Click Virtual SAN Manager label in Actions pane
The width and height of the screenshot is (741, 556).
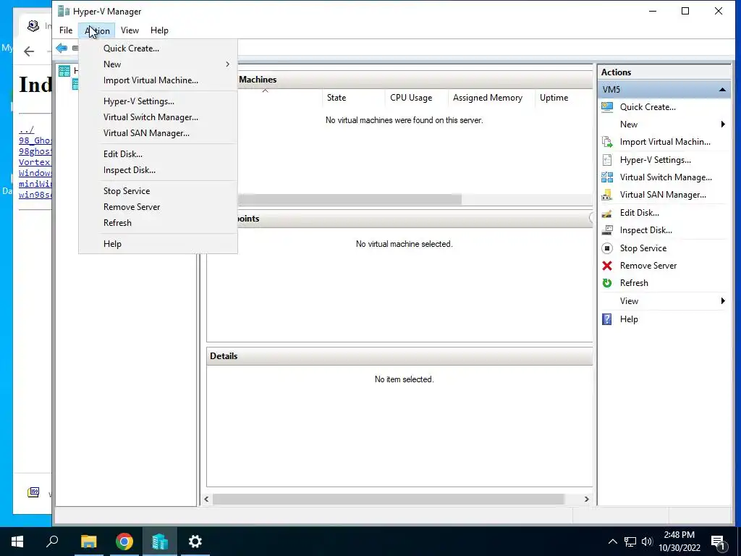point(663,195)
